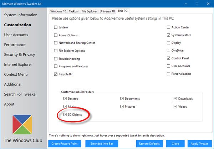214x149 pixels.
Task: Go to Performance section
Action: pyautogui.click(x=15, y=45)
